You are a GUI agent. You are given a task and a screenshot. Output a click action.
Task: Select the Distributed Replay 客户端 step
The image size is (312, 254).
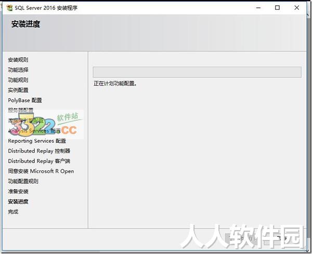(39, 161)
